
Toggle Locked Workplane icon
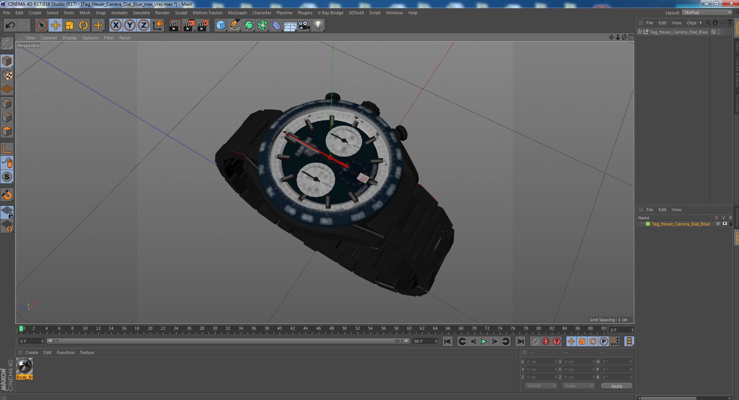7,212
